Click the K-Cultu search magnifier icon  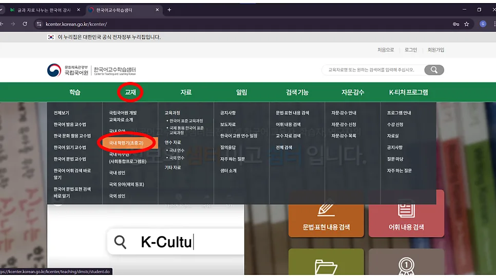tap(120, 242)
